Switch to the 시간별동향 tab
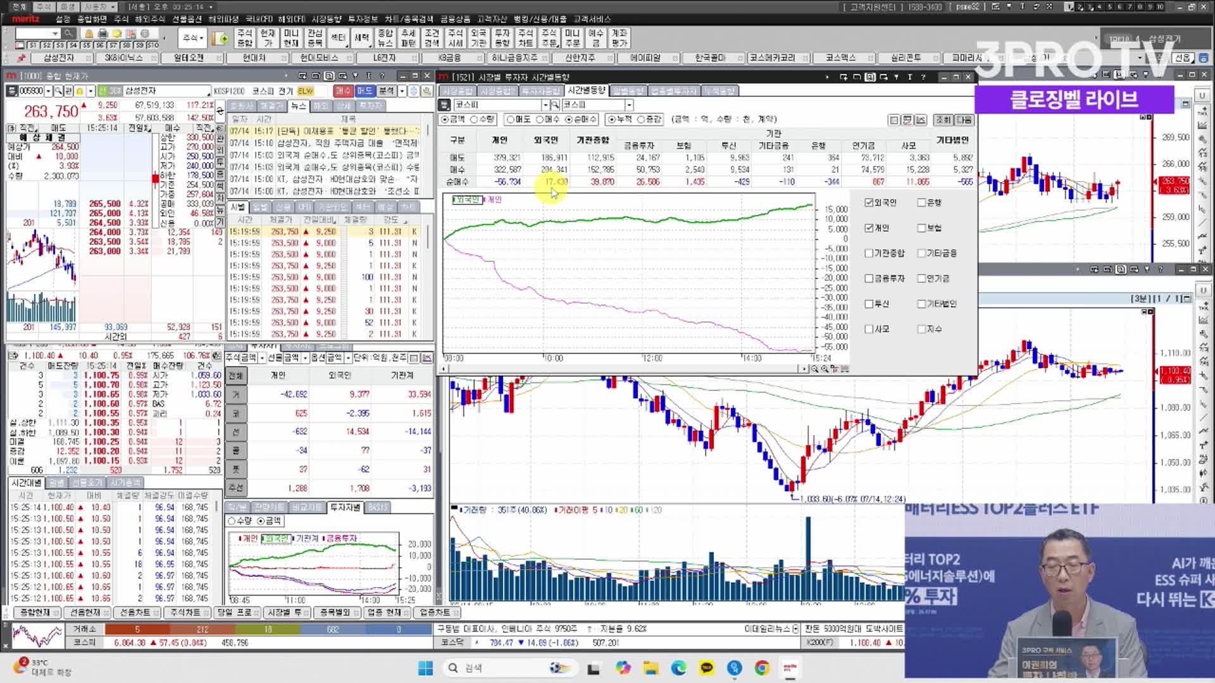The image size is (1215, 683). pos(586,90)
